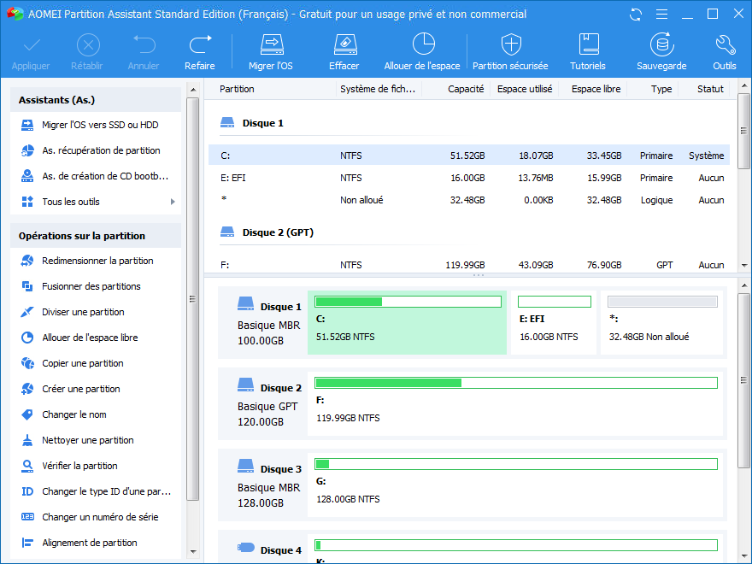Sort by Capacité column header
The image size is (752, 564).
coord(465,89)
